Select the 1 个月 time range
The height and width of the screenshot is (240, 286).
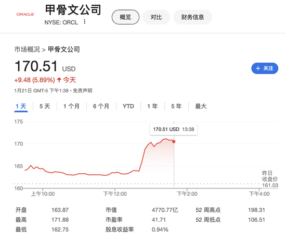[x=72, y=106]
